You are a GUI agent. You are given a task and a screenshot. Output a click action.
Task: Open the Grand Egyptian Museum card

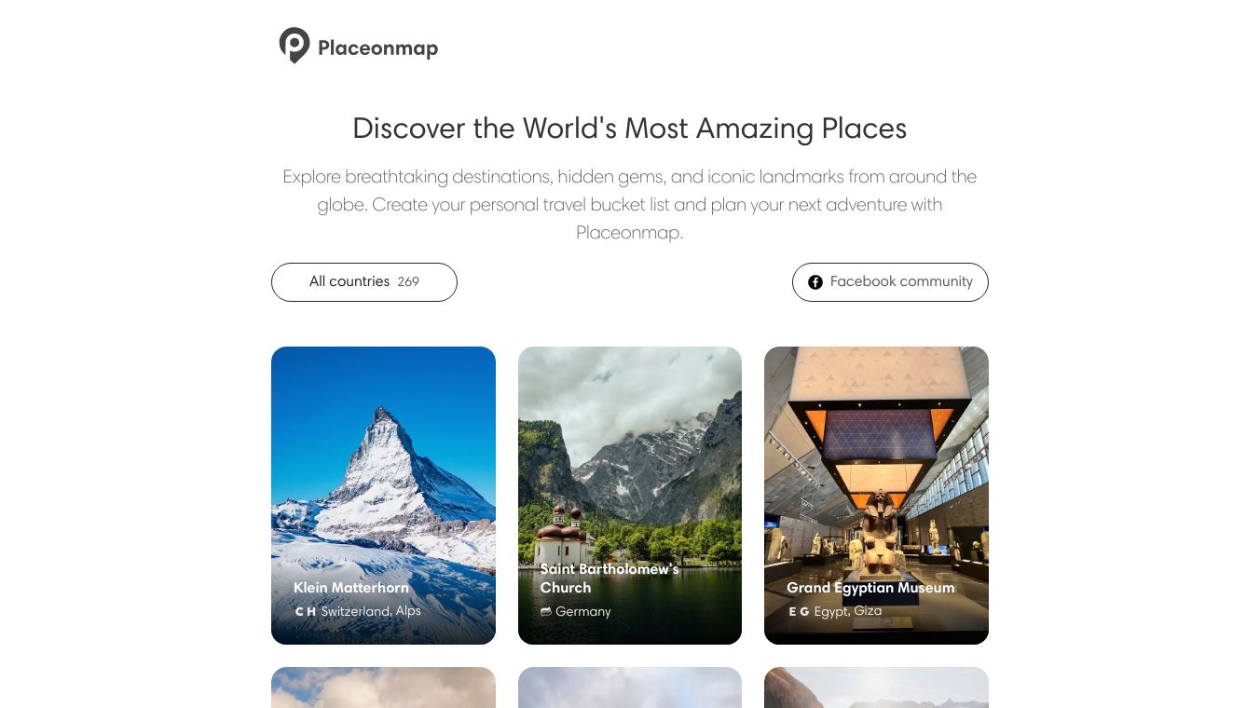coord(876,496)
